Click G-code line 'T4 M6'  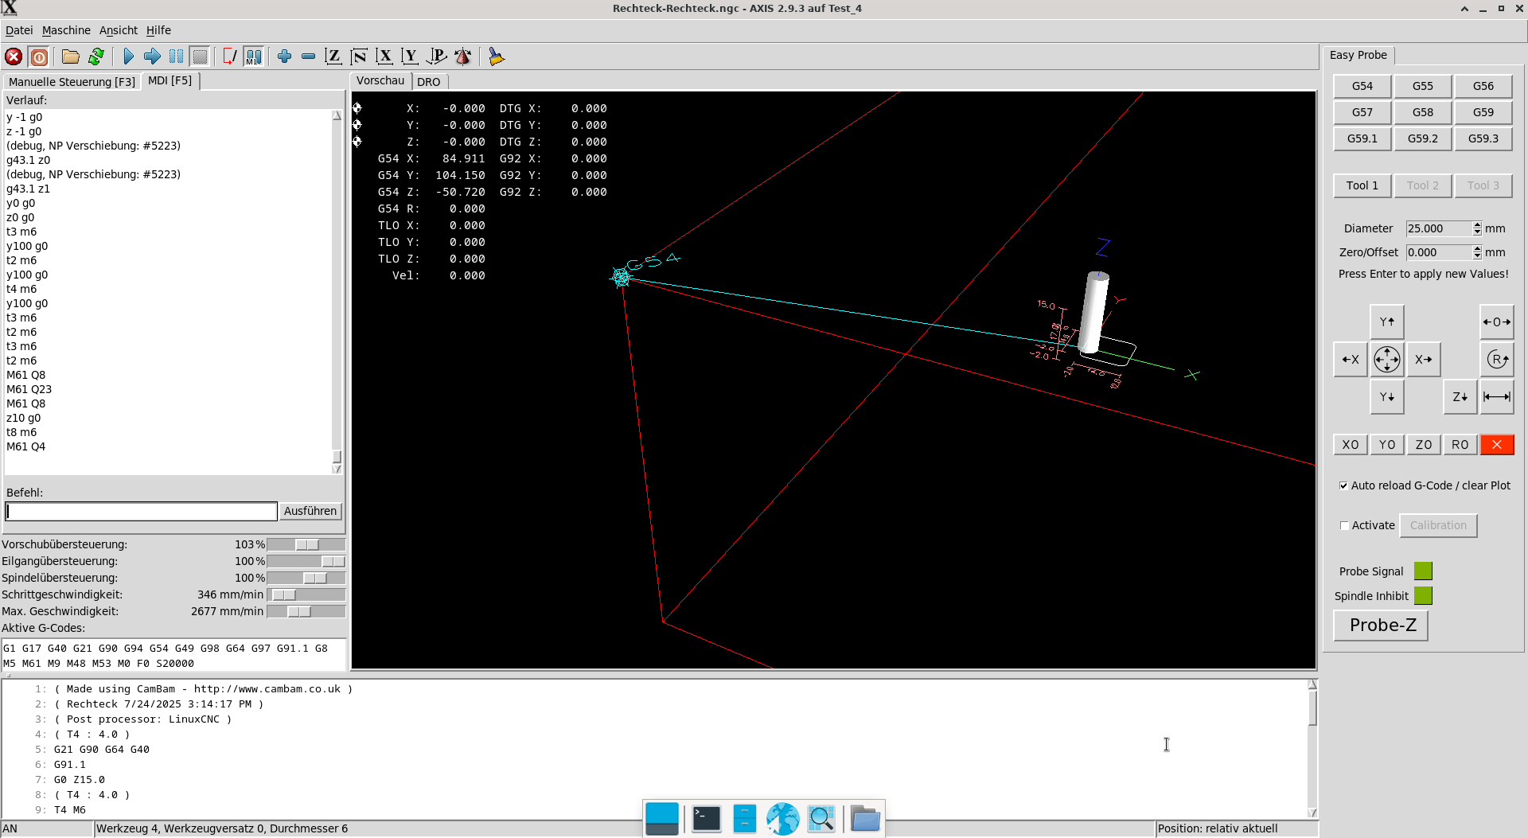tap(70, 810)
